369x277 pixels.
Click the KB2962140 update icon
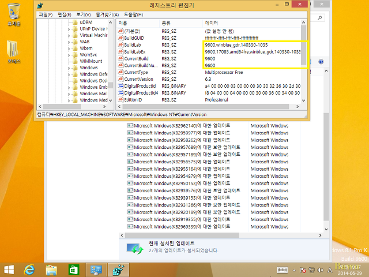point(130,126)
